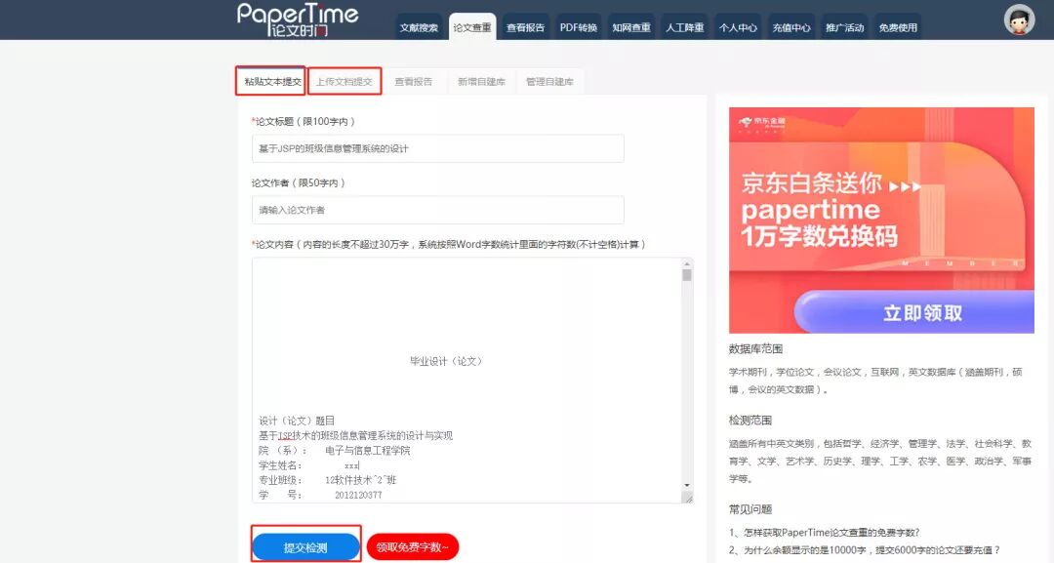Click the content textarea scrollbar down arrow
Viewport: 1054px width, 563px height.
687,485
